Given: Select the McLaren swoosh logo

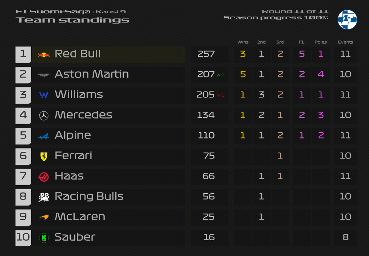Looking at the screenshot, I should point(44,218).
